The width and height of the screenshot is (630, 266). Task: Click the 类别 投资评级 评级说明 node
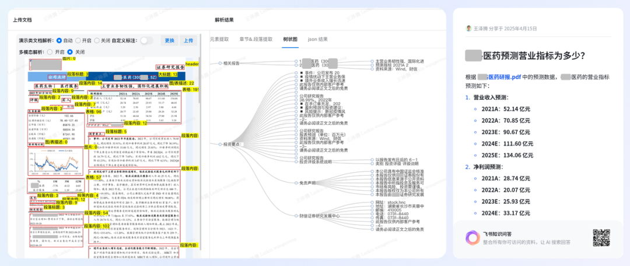tap(397, 164)
